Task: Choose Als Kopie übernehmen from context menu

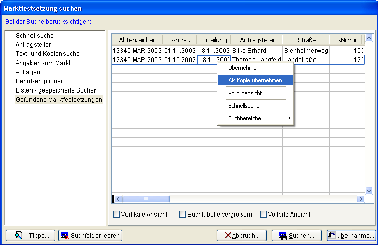Action: click(x=256, y=80)
